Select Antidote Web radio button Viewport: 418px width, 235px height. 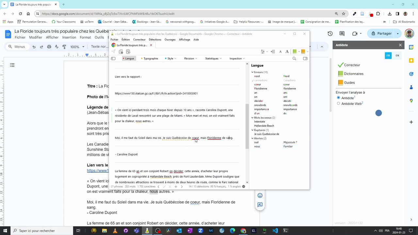(x=338, y=104)
